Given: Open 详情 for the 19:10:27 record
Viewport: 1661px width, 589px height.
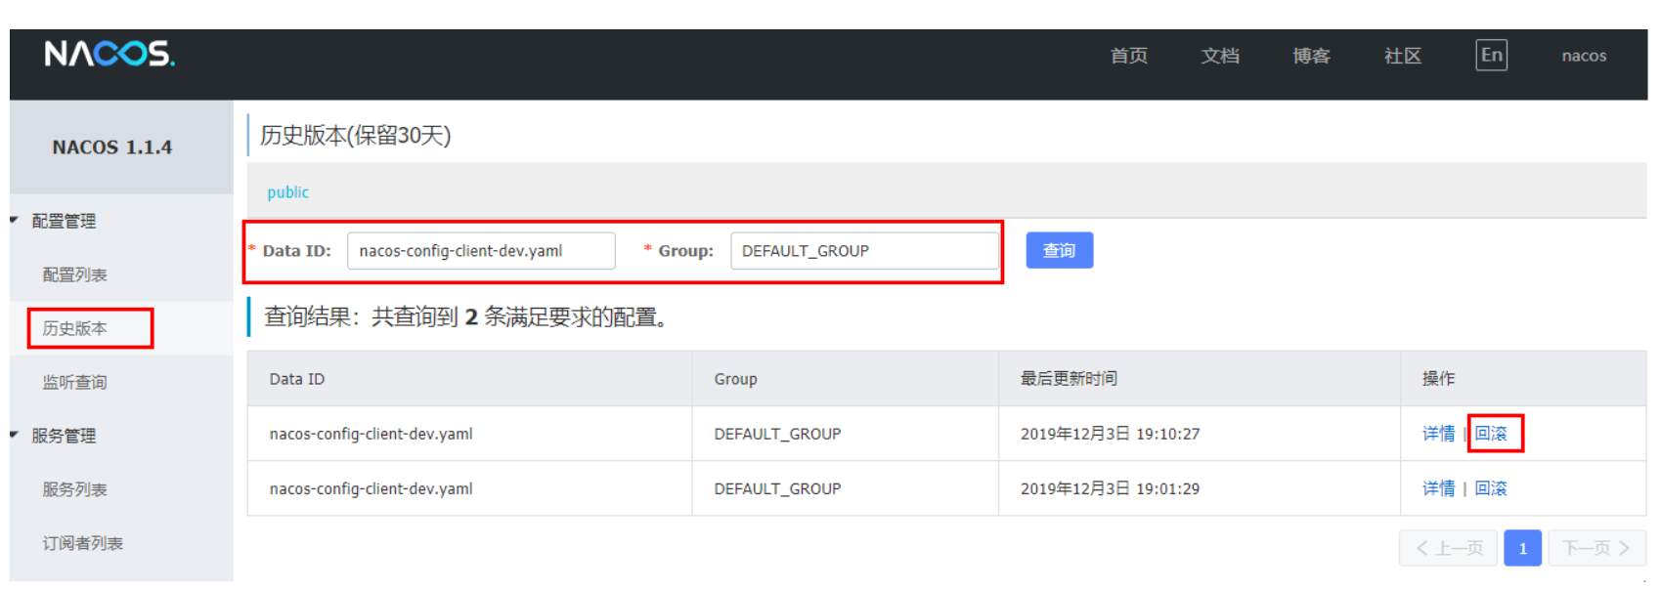Looking at the screenshot, I should [1438, 434].
